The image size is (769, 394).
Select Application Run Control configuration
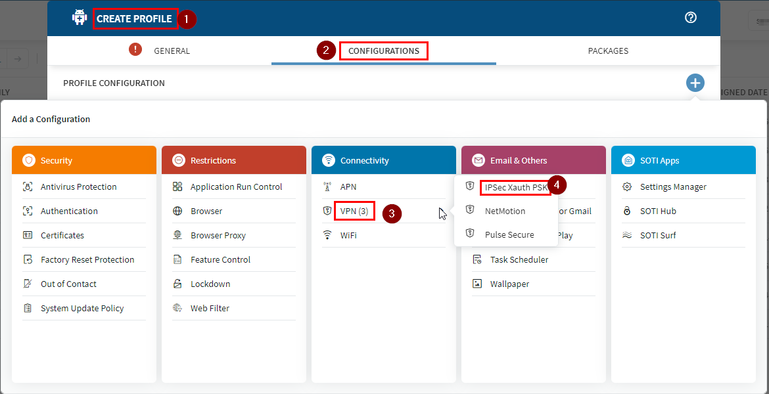click(236, 187)
